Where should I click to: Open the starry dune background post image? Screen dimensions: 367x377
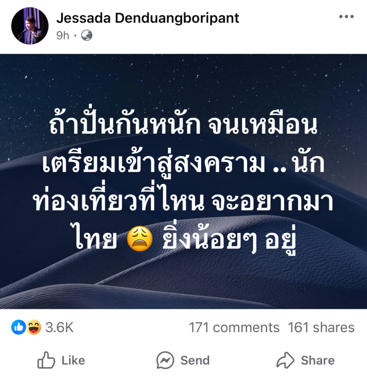click(x=183, y=182)
